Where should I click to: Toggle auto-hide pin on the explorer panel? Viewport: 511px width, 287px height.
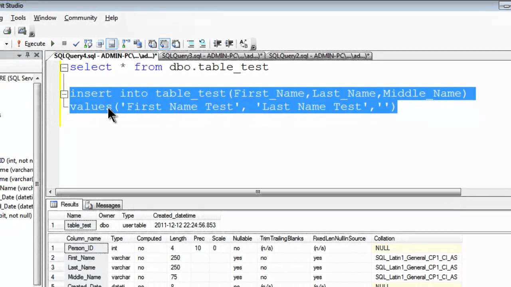click(x=27, y=55)
